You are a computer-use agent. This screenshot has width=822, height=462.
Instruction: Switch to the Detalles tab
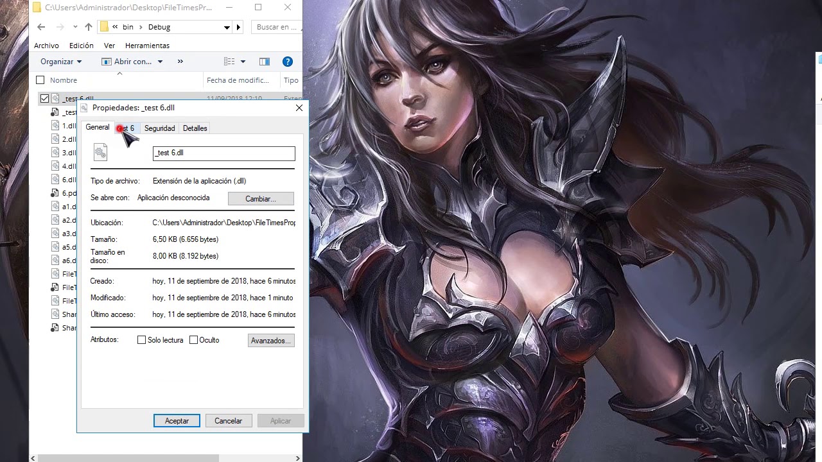tap(195, 128)
